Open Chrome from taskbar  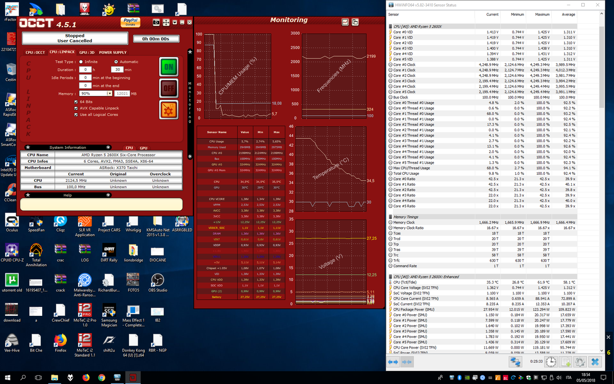101,377
